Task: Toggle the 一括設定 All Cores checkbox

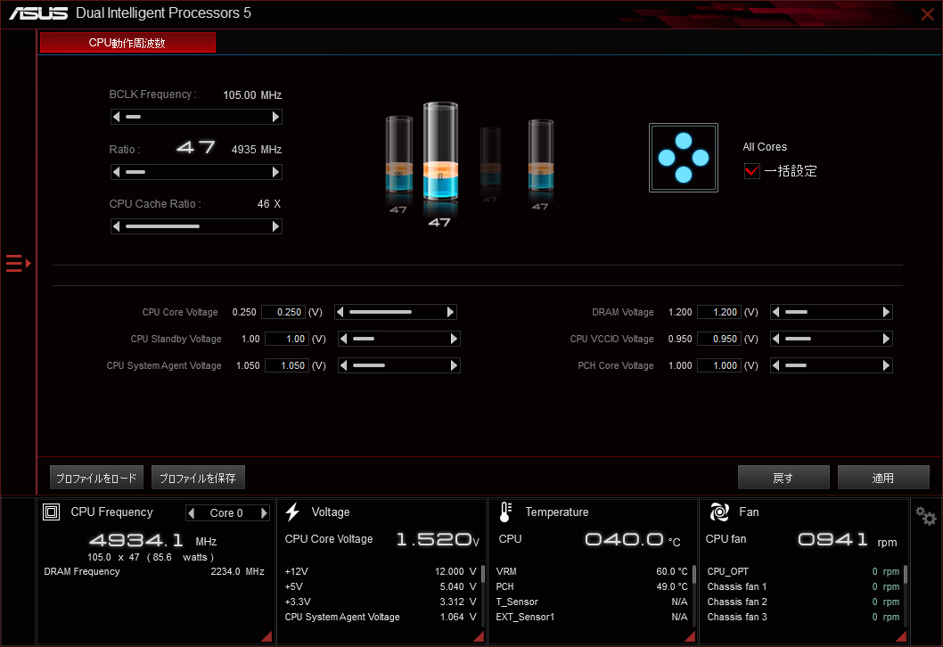Action: 751,171
